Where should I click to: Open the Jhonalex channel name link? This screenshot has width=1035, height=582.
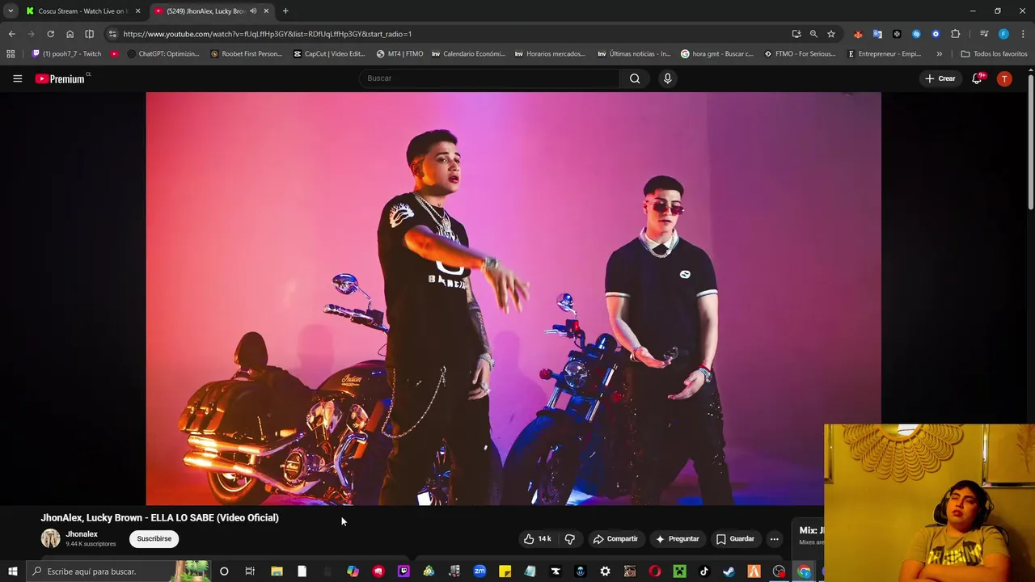pyautogui.click(x=82, y=534)
